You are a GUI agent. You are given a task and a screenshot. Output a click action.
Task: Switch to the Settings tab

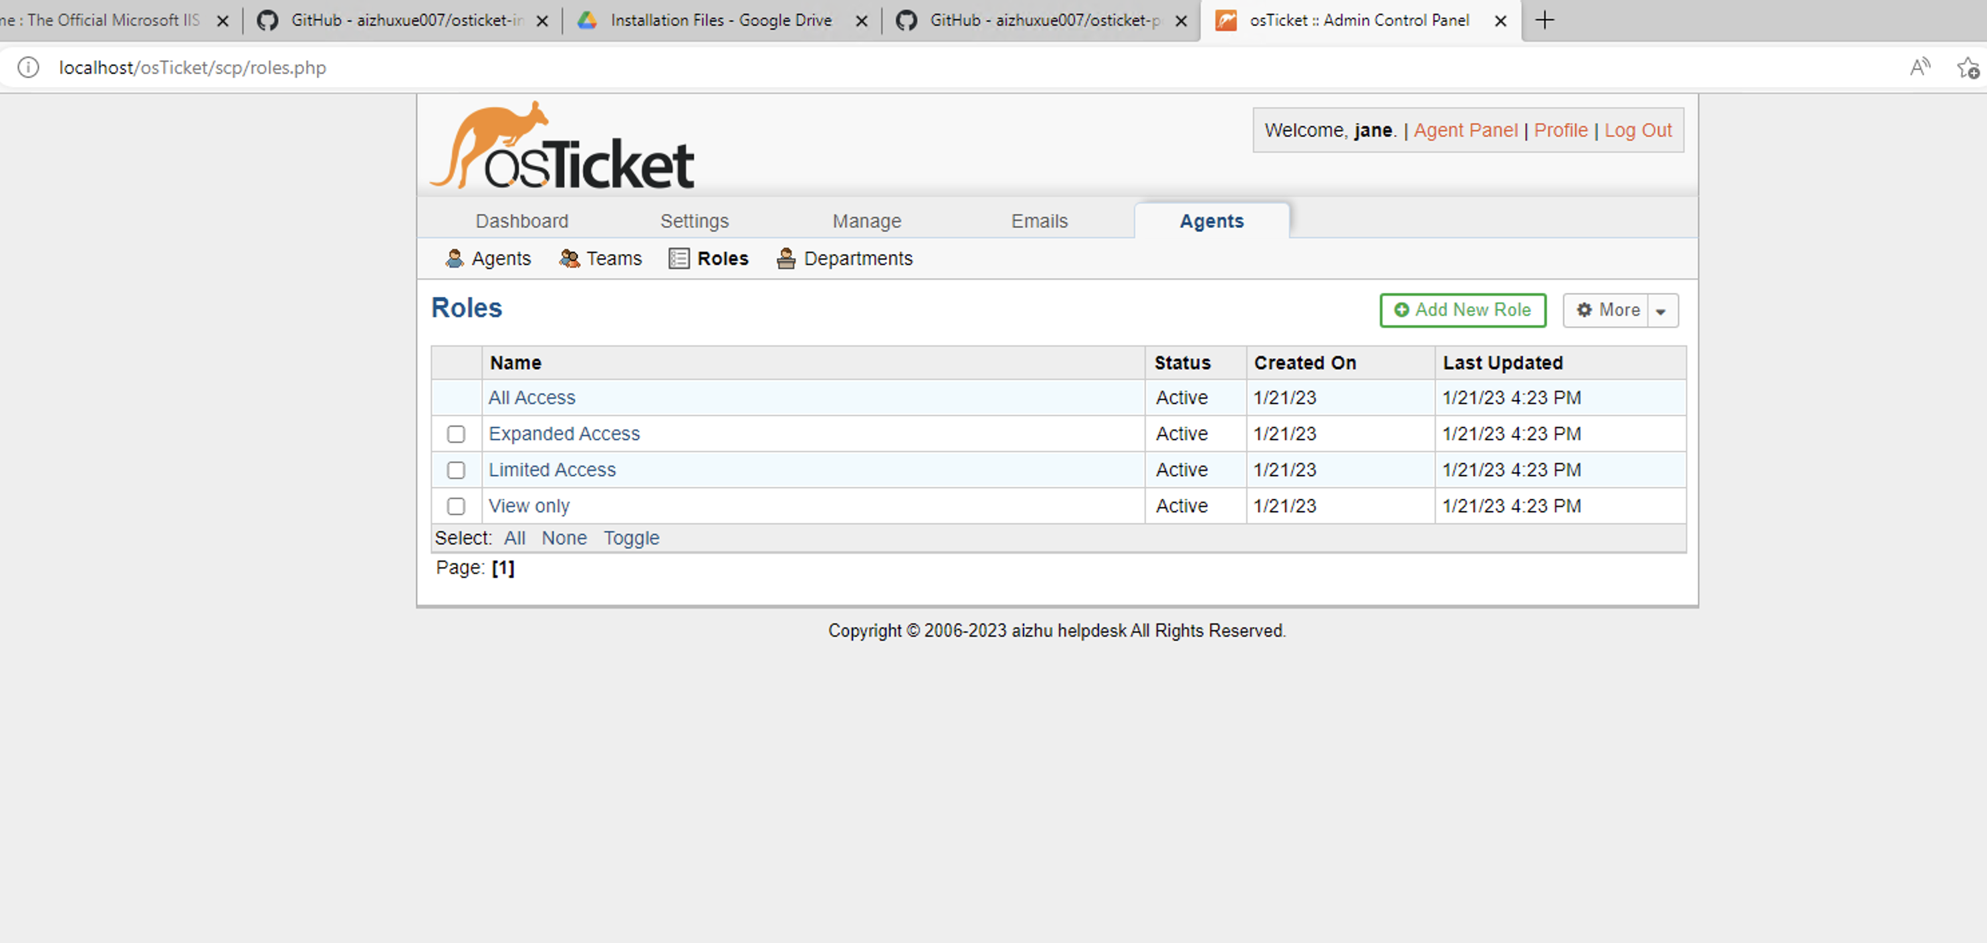694,221
